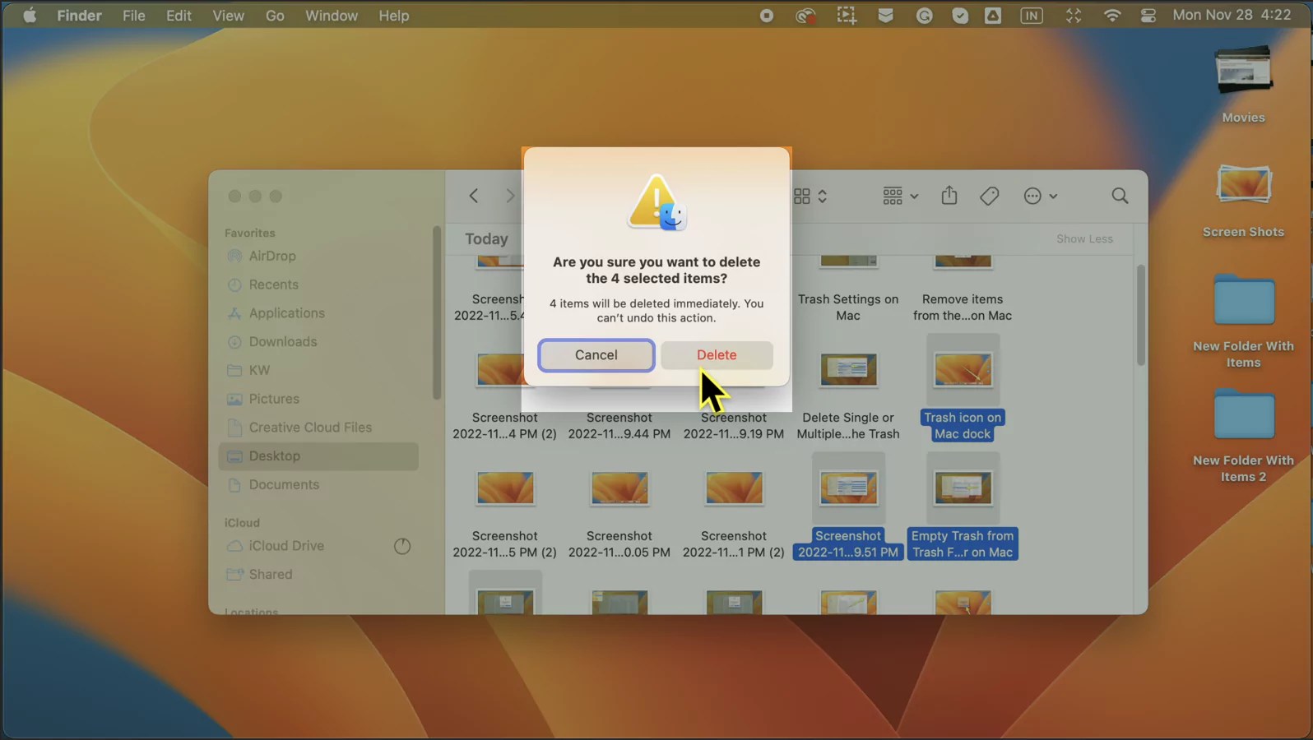
Task: Open the Finder menu
Action: (x=79, y=16)
